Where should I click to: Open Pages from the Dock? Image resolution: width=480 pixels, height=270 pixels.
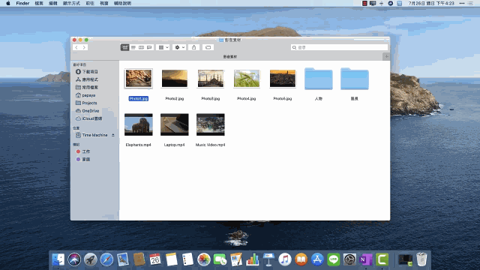236,259
